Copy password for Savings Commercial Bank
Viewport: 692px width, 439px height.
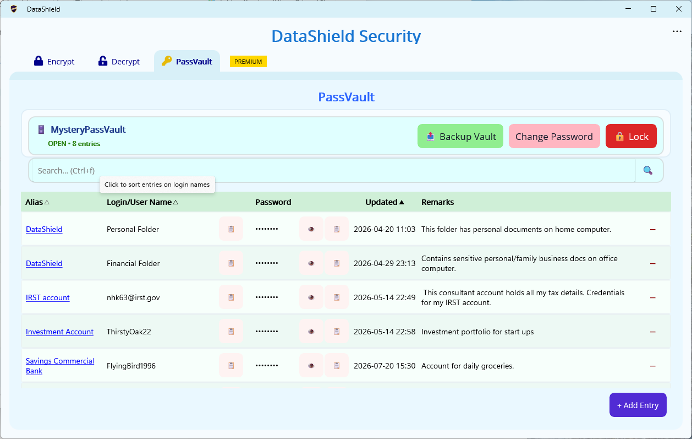[x=337, y=365]
